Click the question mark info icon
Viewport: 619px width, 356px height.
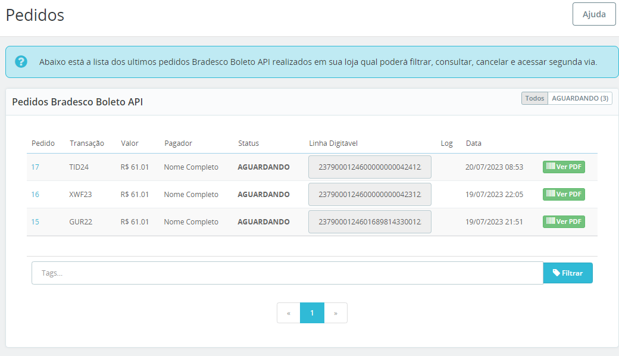click(x=21, y=61)
